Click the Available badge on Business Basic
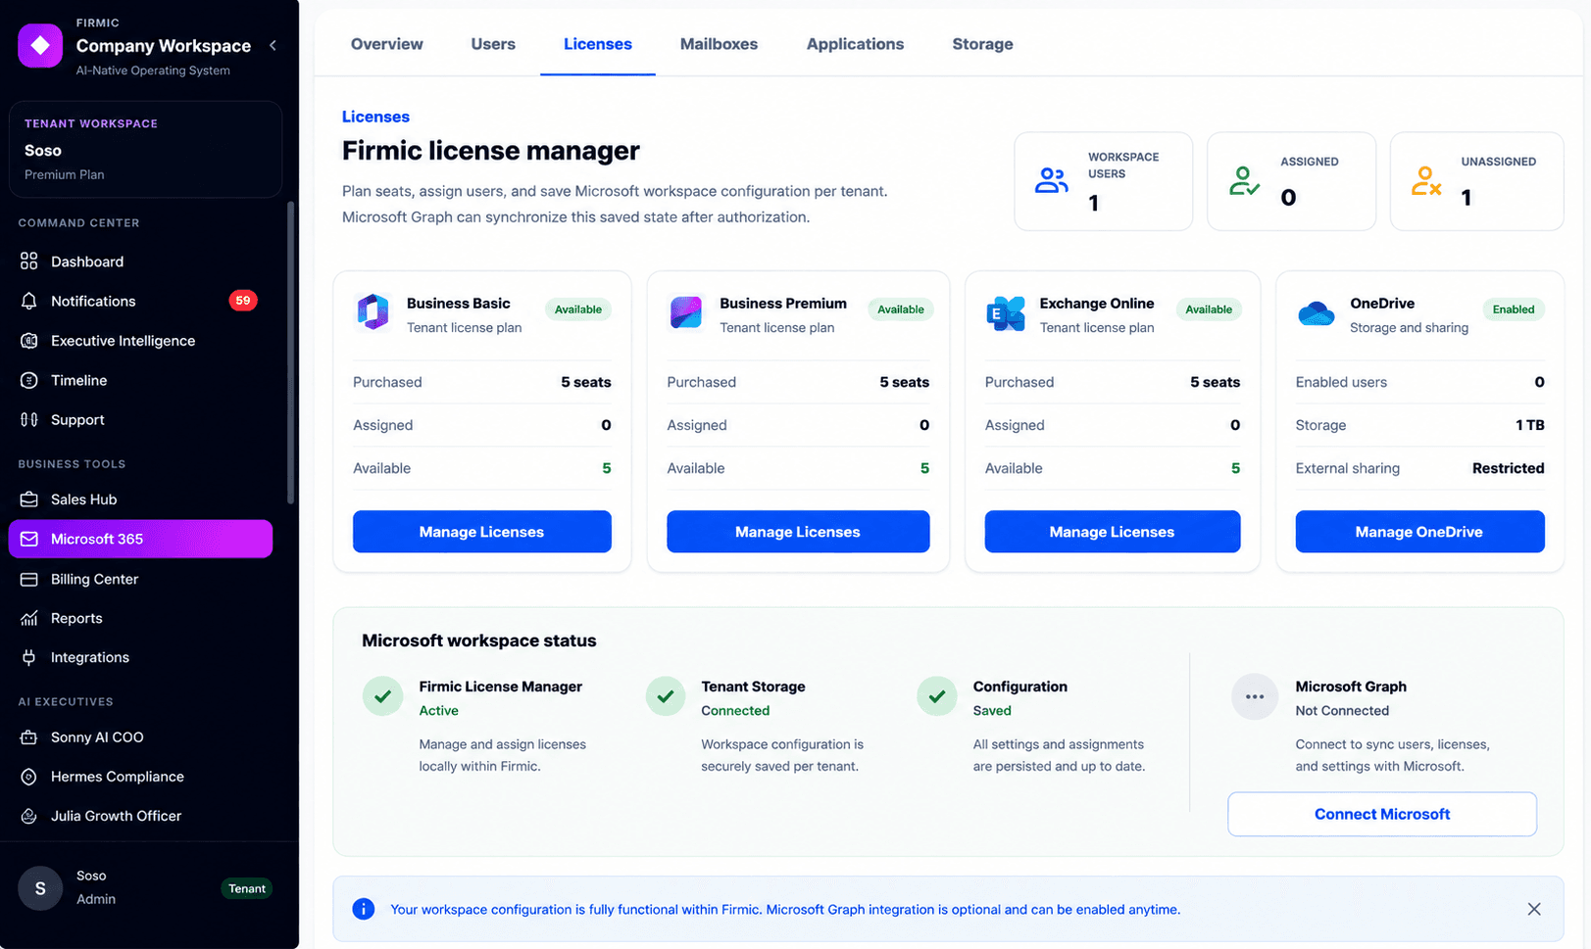The height and width of the screenshot is (949, 1591). pyautogui.click(x=578, y=309)
